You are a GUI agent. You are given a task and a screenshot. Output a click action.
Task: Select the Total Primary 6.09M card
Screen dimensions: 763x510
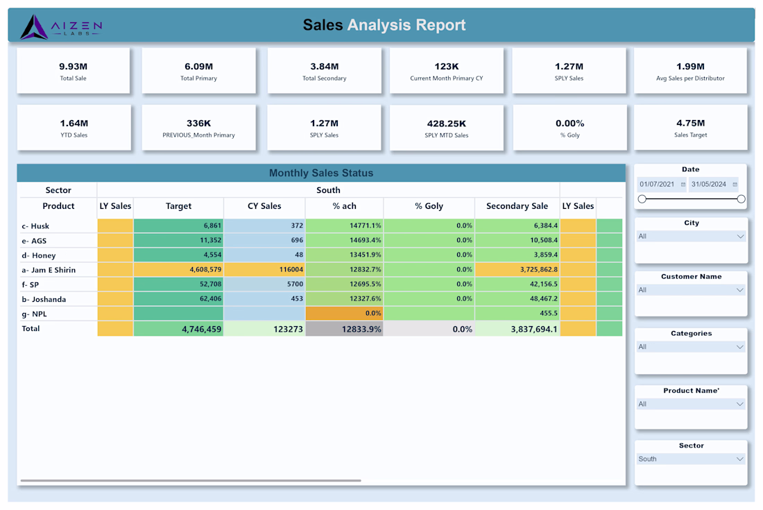click(198, 71)
